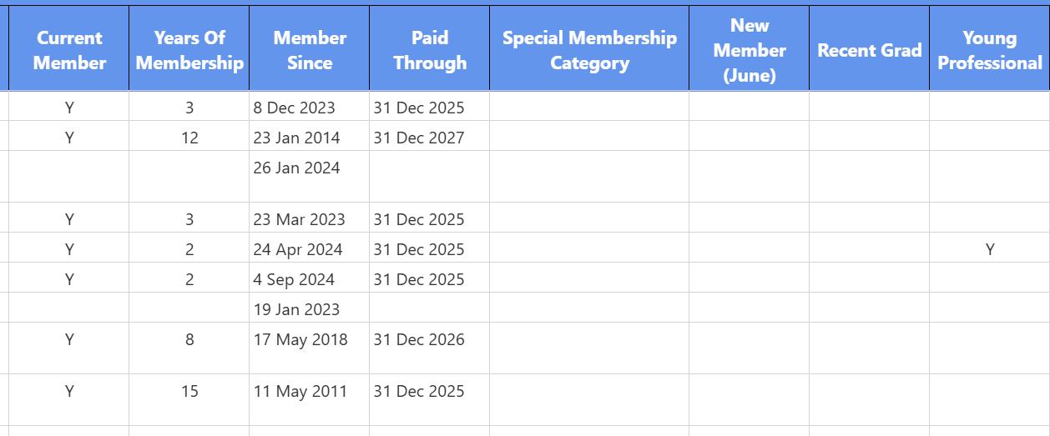Select the cell showing 8 years of membership
1050x436 pixels.
[189, 339]
